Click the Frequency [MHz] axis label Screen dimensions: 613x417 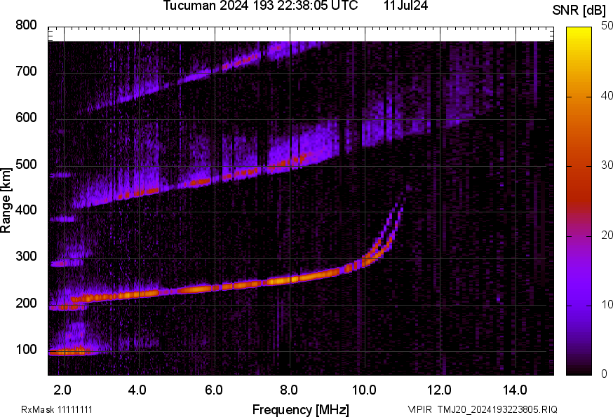[x=300, y=409]
